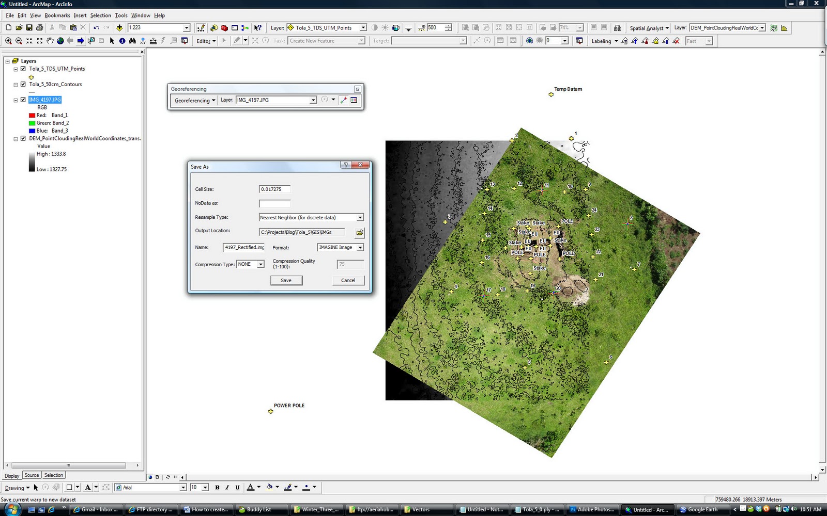Select the Zoom In tool
827x516 pixels.
8,42
